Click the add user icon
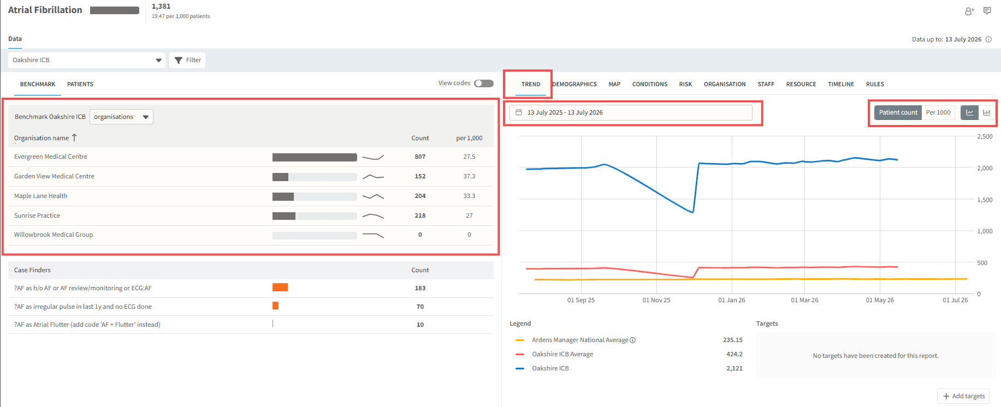This screenshot has width=1001, height=407. point(969,11)
